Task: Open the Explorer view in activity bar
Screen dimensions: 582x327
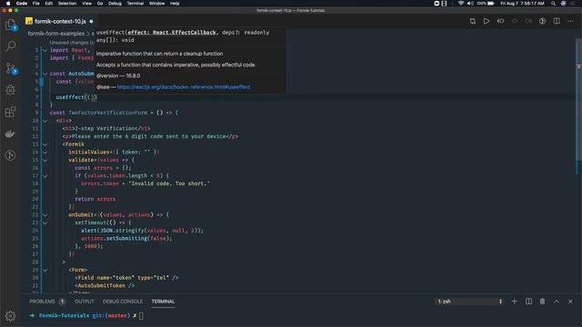Action: coord(10,25)
